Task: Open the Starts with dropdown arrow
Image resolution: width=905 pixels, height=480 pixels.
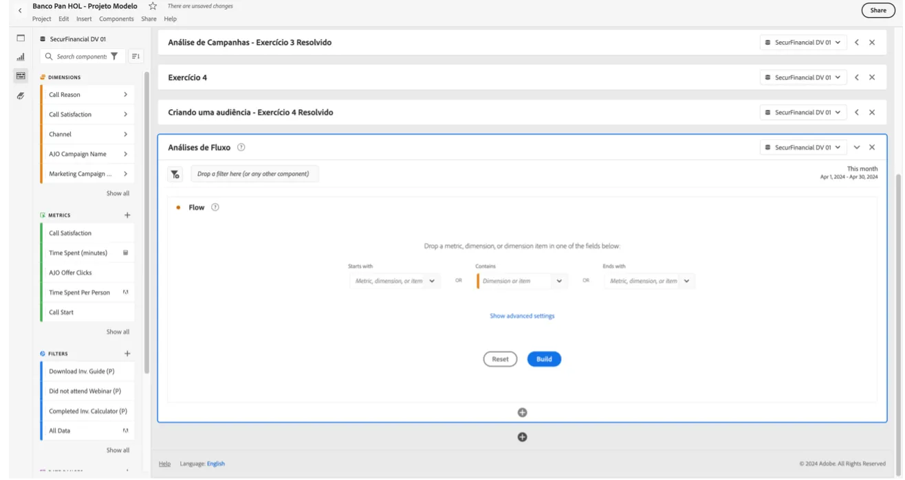Action: pyautogui.click(x=432, y=281)
